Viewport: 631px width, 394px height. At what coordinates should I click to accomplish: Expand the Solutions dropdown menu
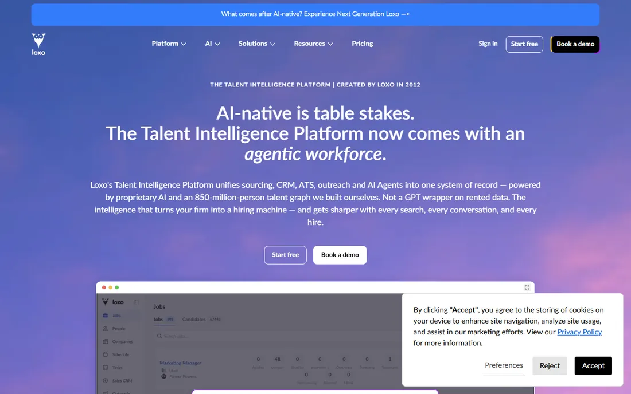click(257, 44)
